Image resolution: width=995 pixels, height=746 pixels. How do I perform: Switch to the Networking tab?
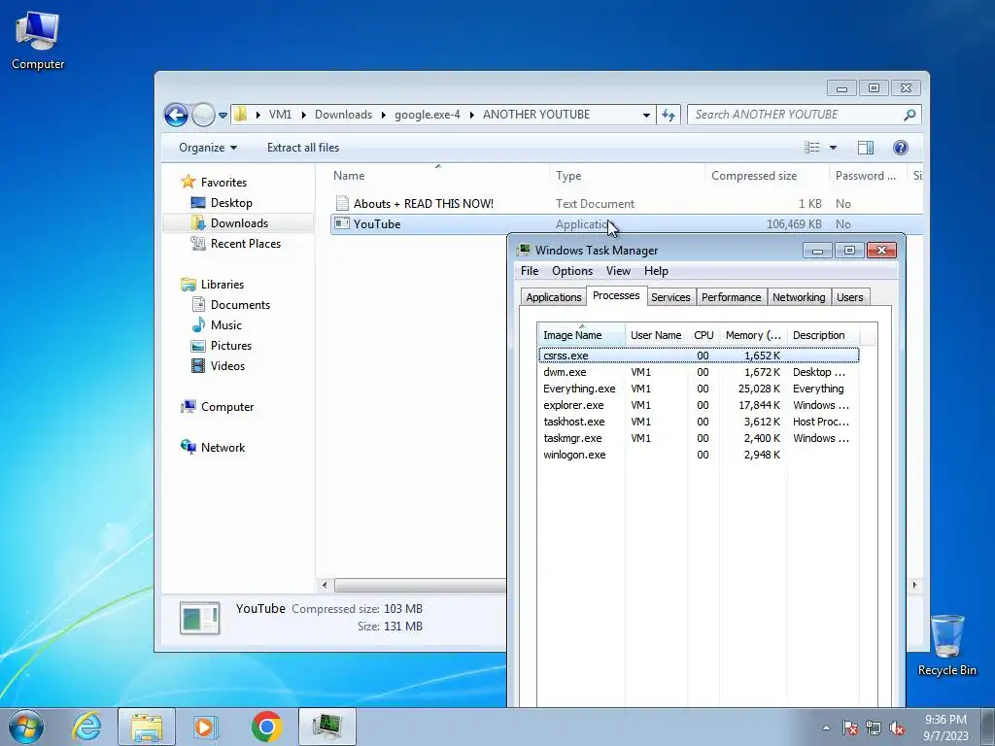tap(799, 297)
